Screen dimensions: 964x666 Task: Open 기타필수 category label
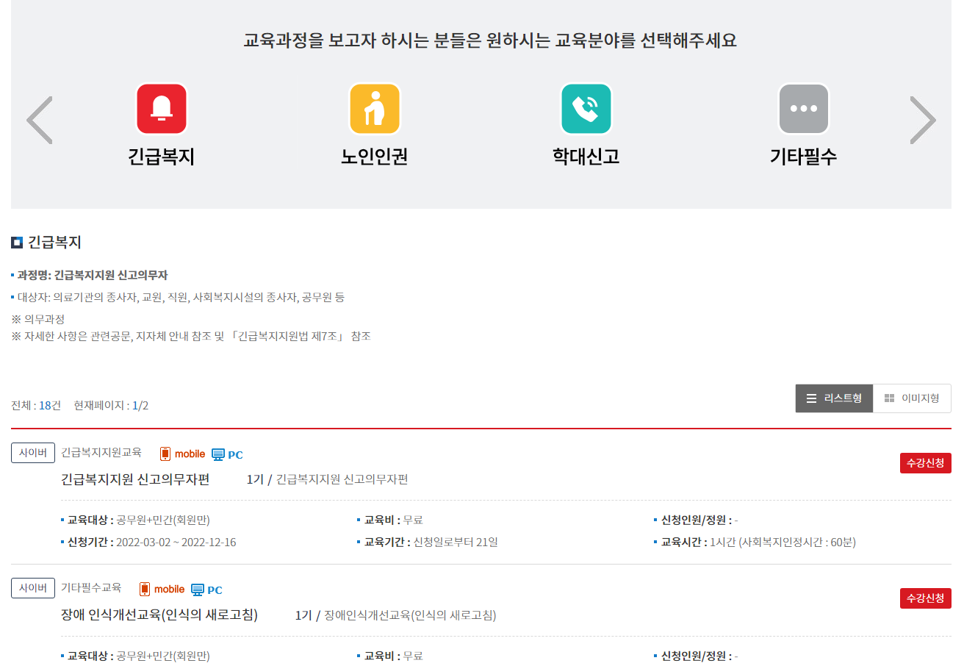click(x=804, y=157)
